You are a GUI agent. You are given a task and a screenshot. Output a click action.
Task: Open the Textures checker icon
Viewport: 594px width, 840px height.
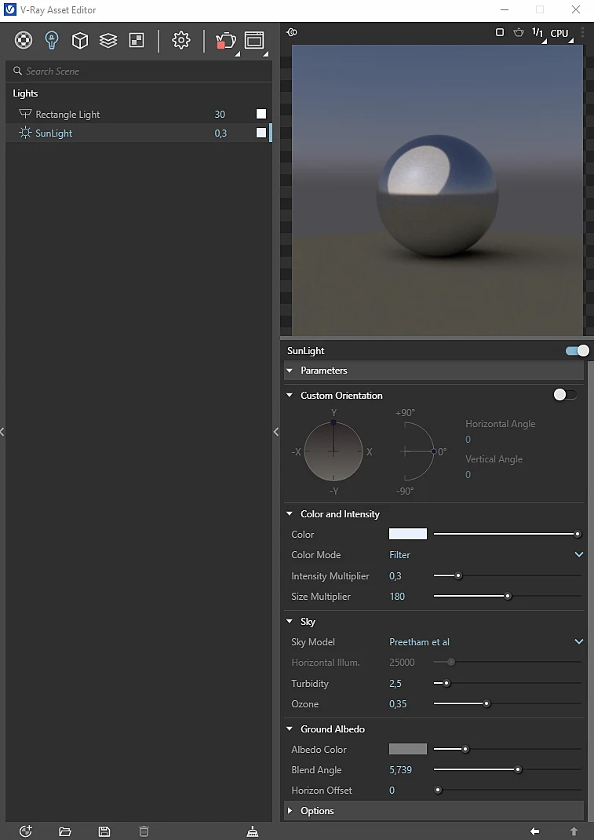coord(137,40)
